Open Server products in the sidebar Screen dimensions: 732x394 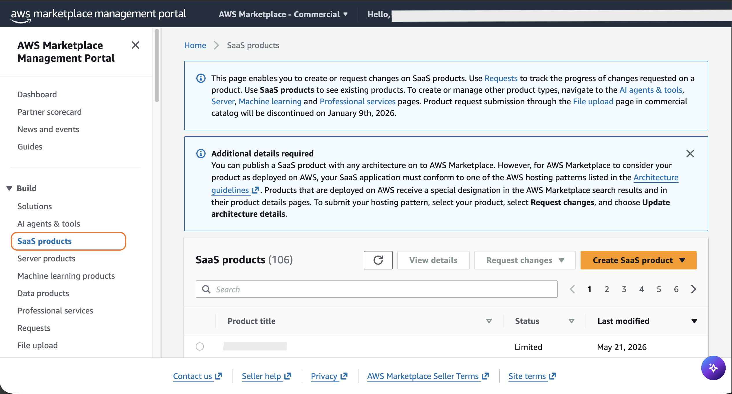coord(46,258)
